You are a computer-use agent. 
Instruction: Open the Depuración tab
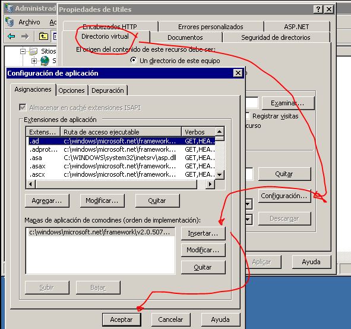click(107, 90)
